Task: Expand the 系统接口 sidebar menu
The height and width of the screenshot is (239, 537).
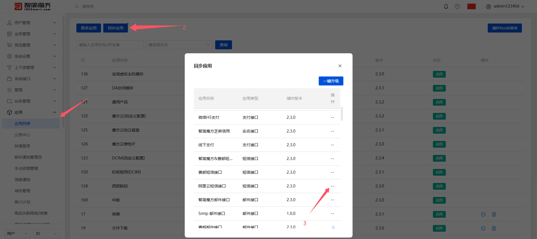Action: click(32, 79)
